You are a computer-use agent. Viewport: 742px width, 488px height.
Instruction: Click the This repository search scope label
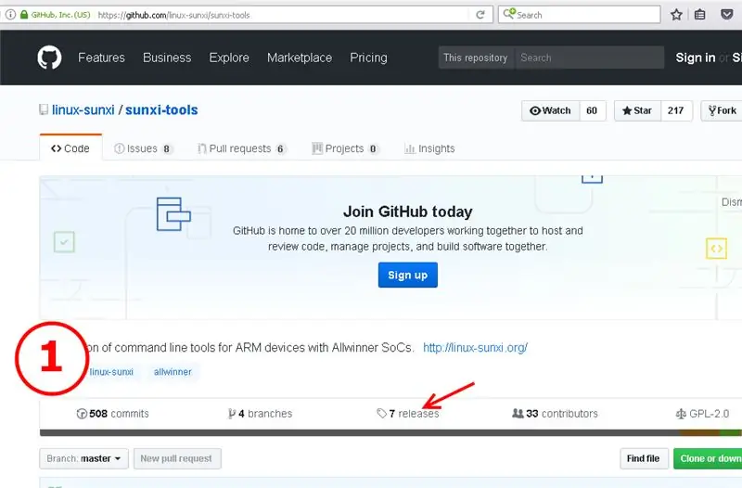(x=476, y=58)
